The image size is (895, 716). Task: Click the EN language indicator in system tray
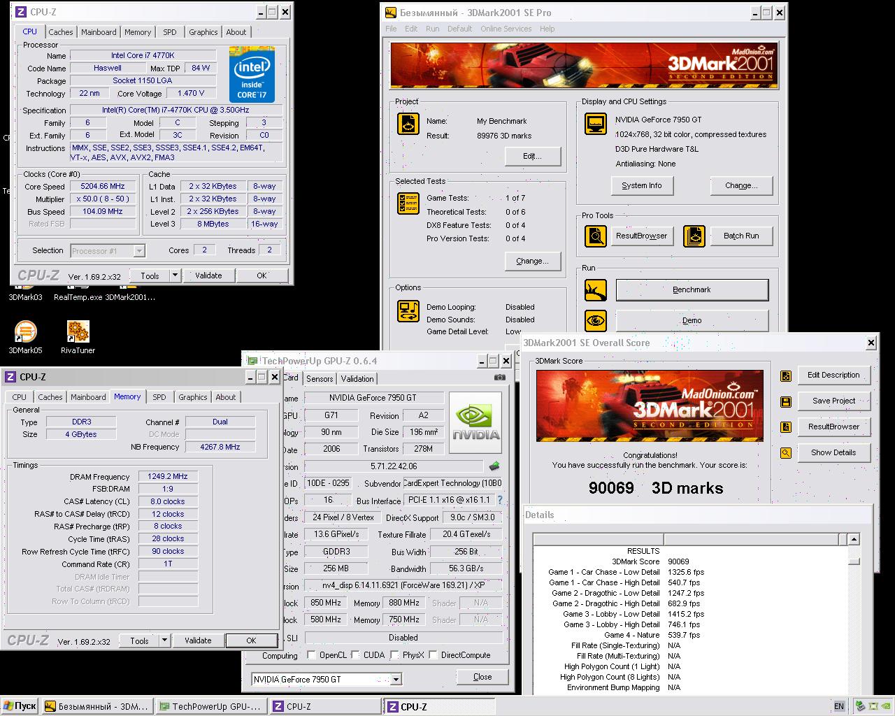(x=839, y=706)
